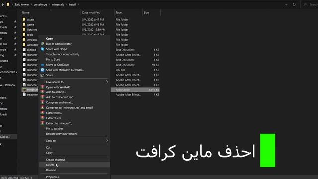Click the Up directory arrow icon
The height and width of the screenshot is (179, 318).
pos(3,4)
